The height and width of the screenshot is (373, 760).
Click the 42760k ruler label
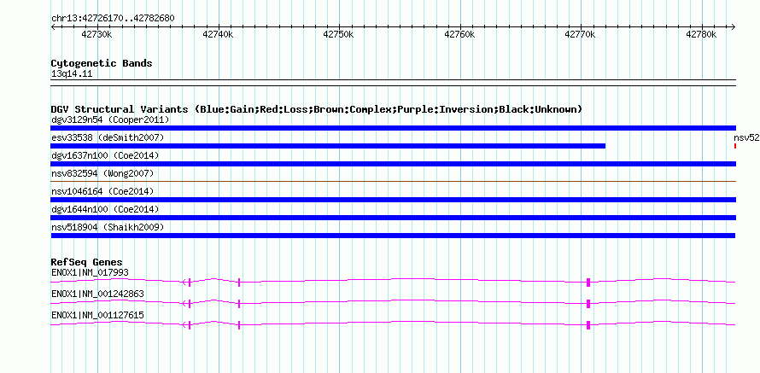tap(459, 34)
